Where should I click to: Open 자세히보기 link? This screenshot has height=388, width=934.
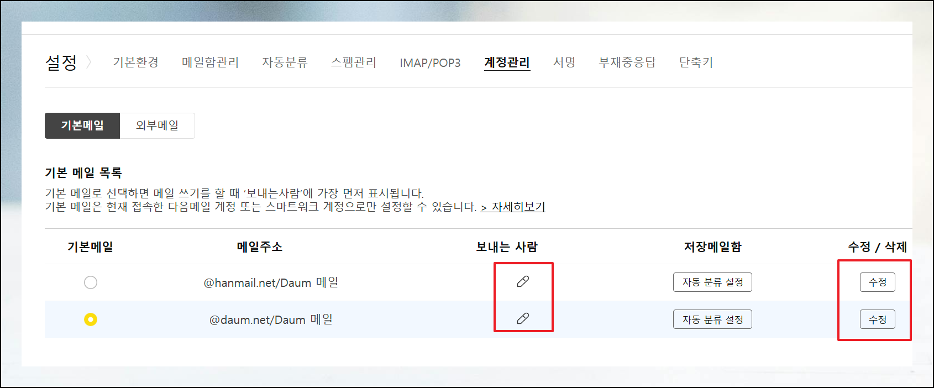[x=513, y=207]
